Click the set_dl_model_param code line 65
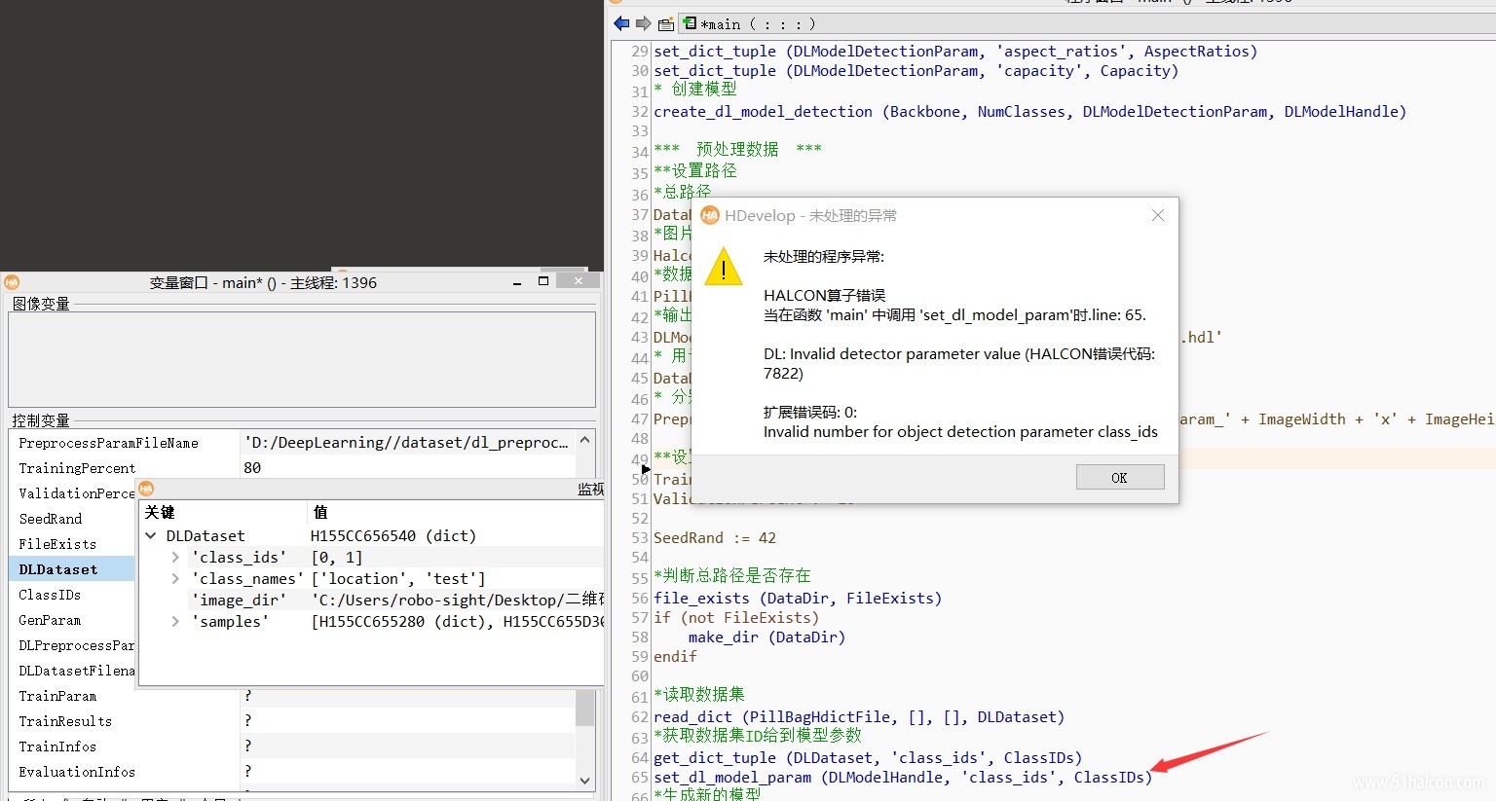 pos(903,778)
